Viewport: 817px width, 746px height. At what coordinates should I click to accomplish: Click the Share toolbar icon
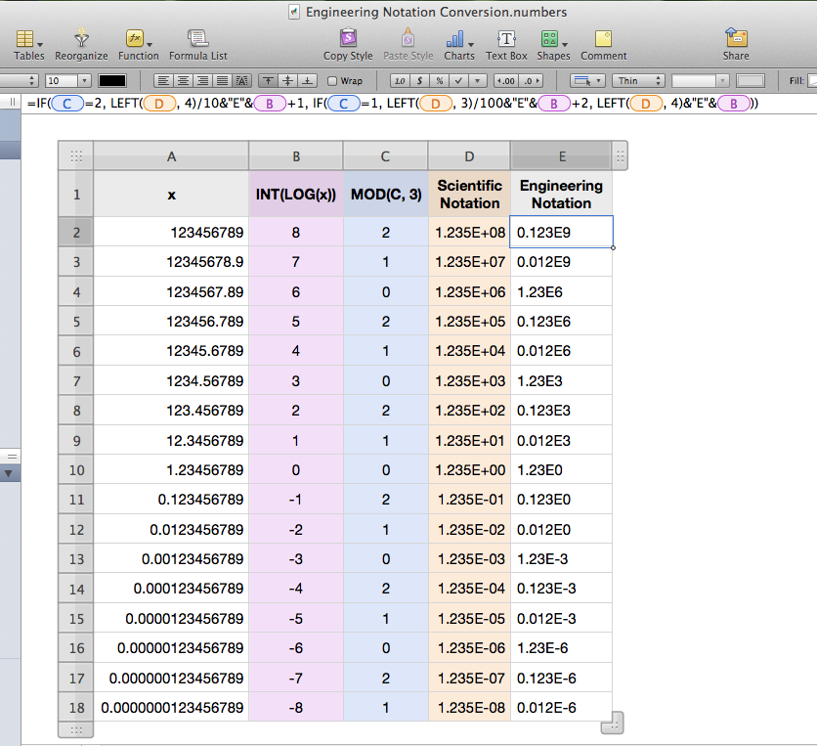click(736, 39)
